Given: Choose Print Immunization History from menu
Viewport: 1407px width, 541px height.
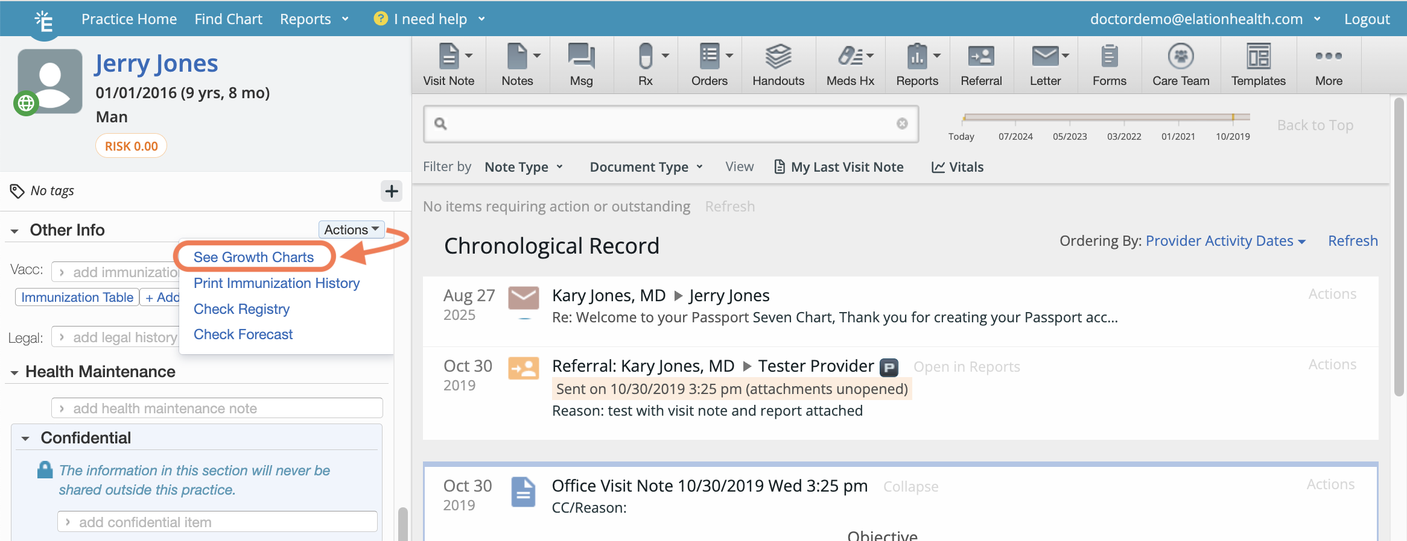Looking at the screenshot, I should tap(276, 283).
